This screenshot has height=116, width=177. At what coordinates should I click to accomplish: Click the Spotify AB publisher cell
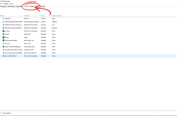point(27,34)
